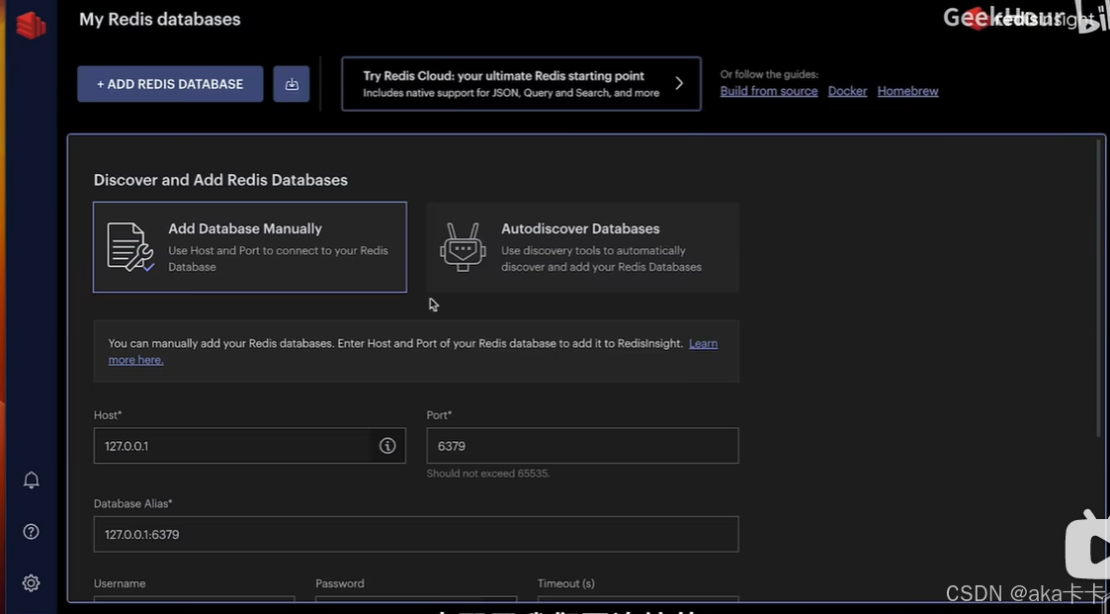1110x614 pixels.
Task: Click the Add Database Manually document icon
Action: (x=130, y=247)
